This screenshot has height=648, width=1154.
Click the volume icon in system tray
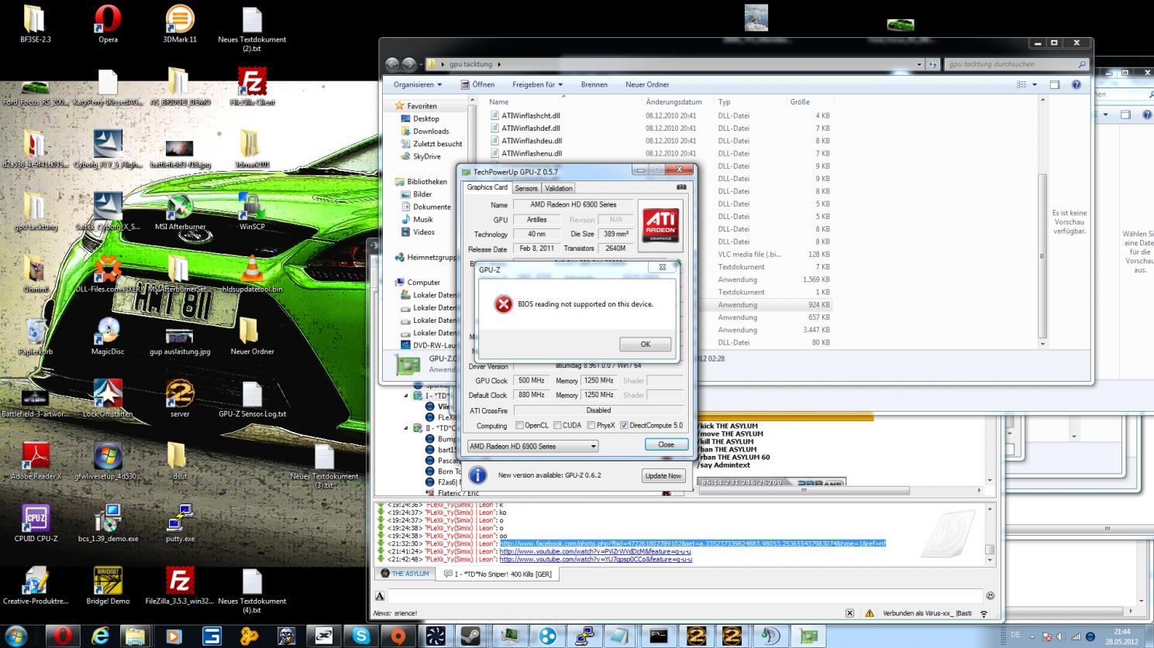tap(1063, 636)
